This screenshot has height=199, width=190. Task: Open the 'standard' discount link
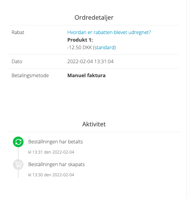[x=104, y=47]
